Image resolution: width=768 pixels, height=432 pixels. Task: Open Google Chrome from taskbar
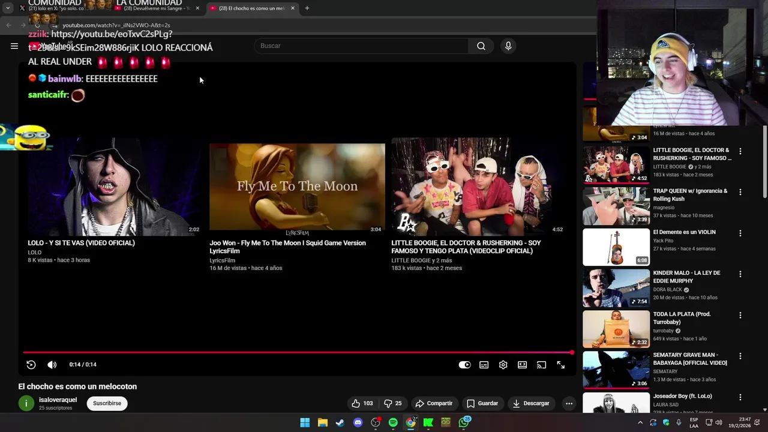pos(411,422)
